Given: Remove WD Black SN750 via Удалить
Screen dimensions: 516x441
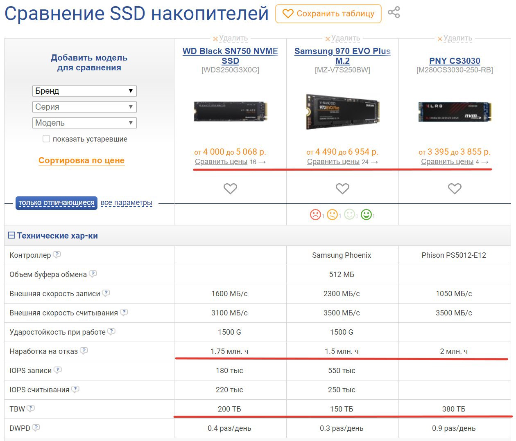Looking at the screenshot, I should click(x=230, y=38).
